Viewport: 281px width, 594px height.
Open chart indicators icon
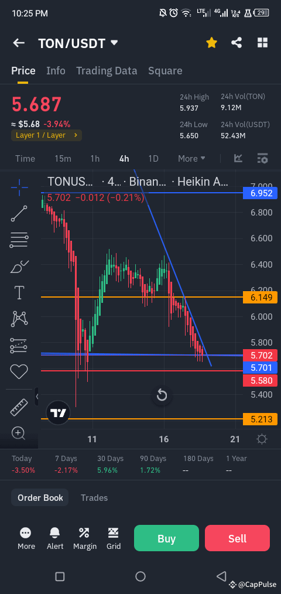[238, 158]
